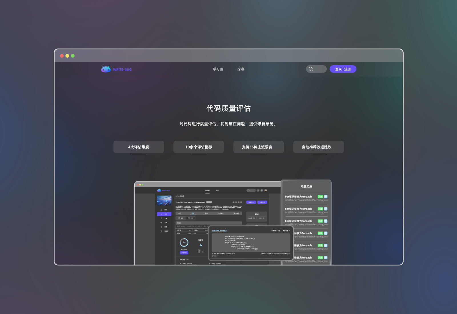Open the breadcrumb chevron next to Python圈
The image size is (457, 314).
[x=185, y=196]
